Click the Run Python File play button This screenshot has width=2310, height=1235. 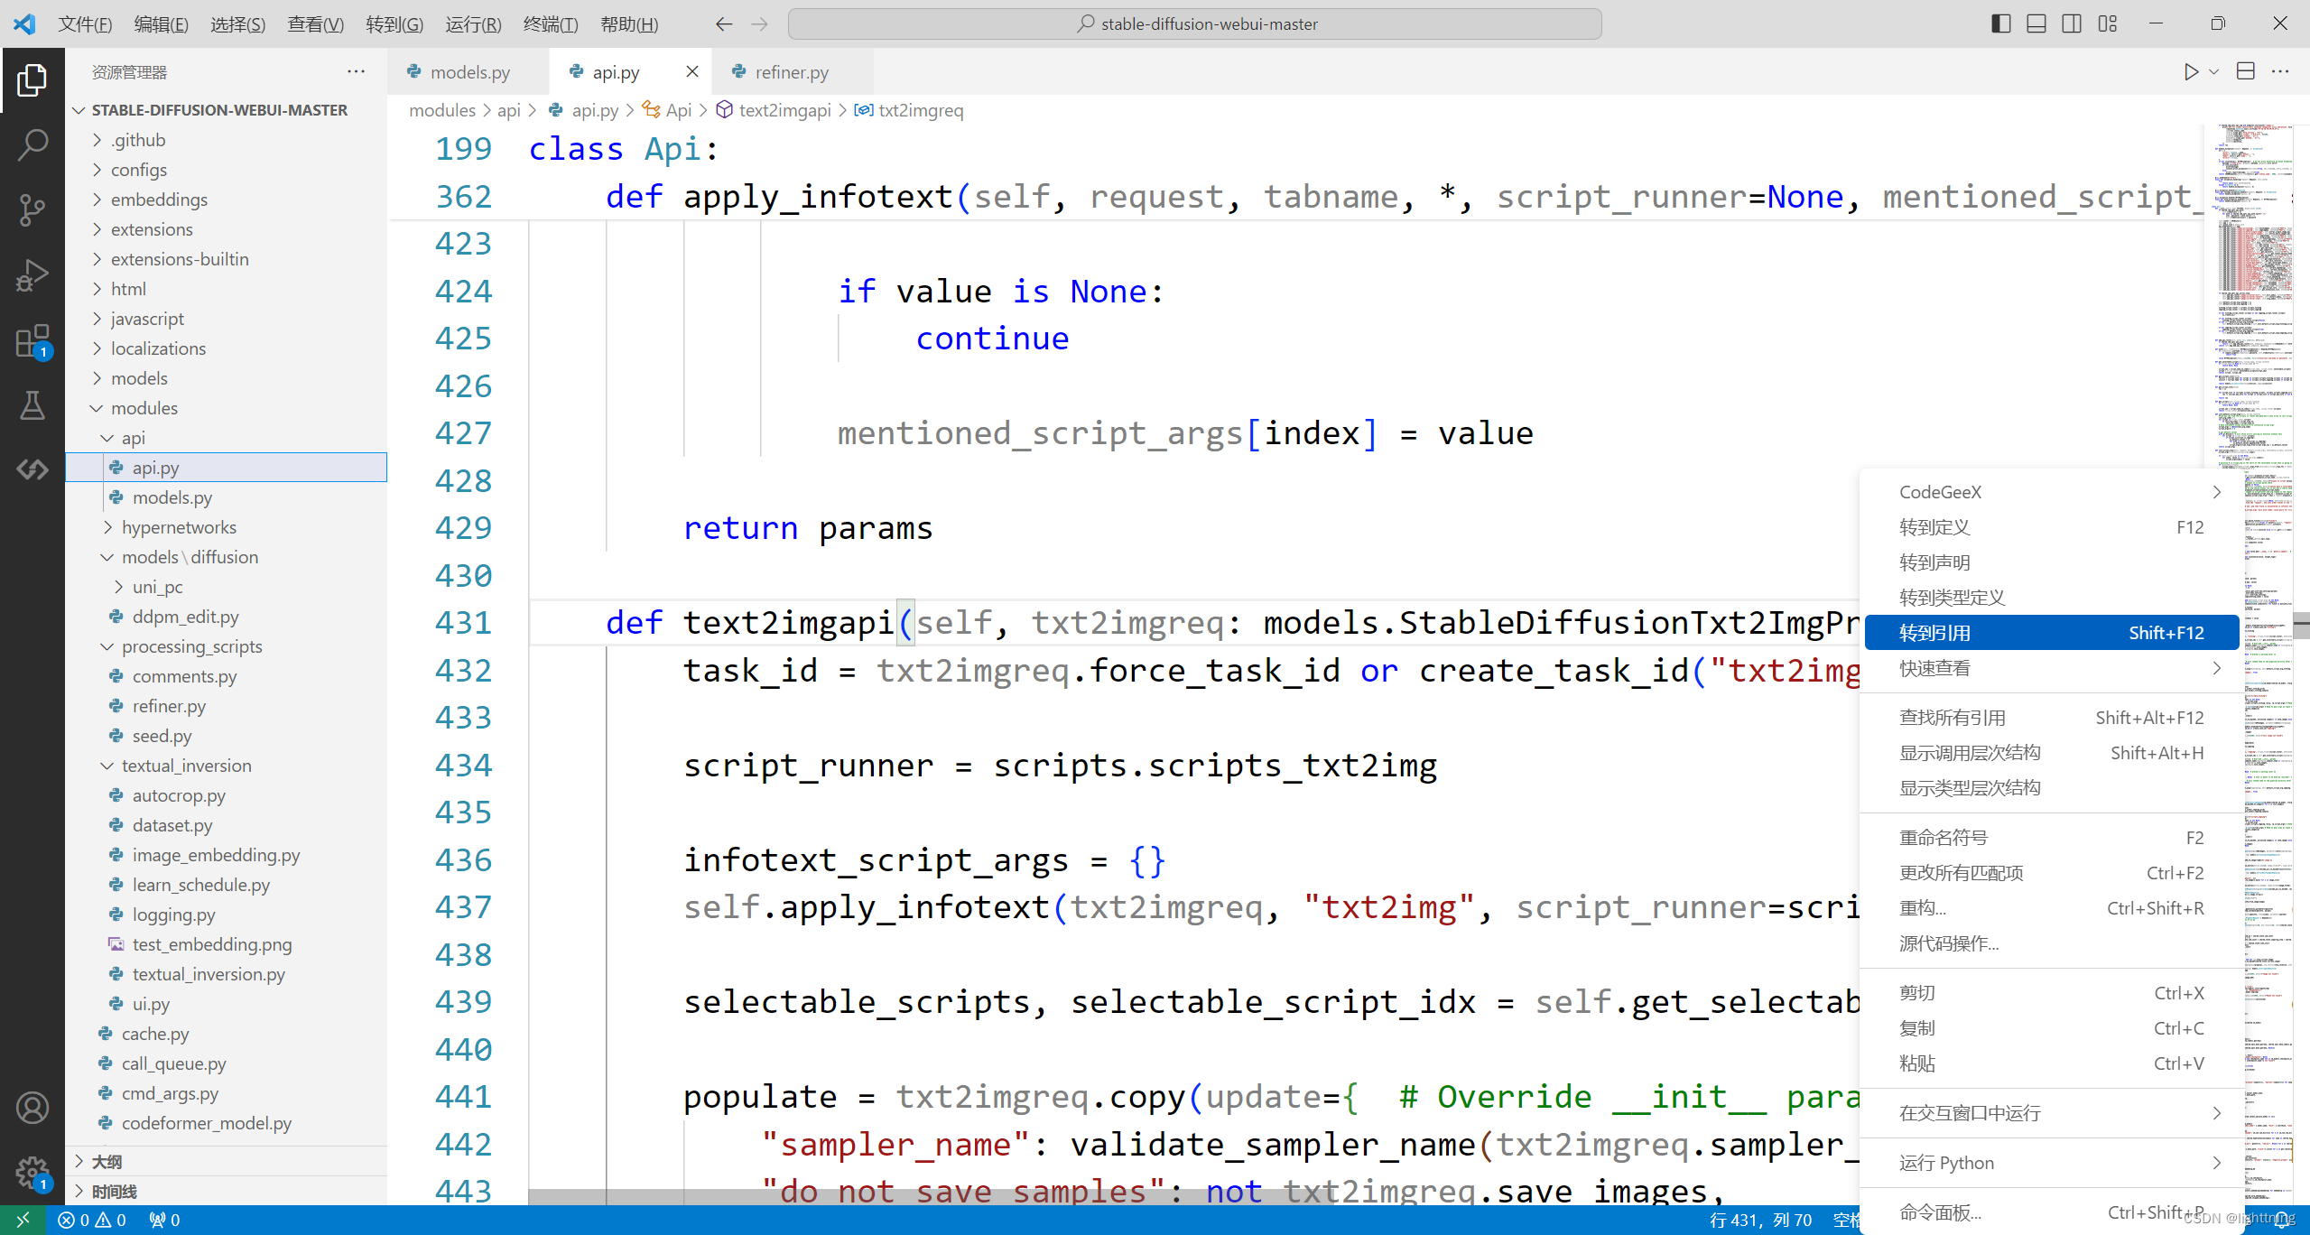(x=2190, y=72)
